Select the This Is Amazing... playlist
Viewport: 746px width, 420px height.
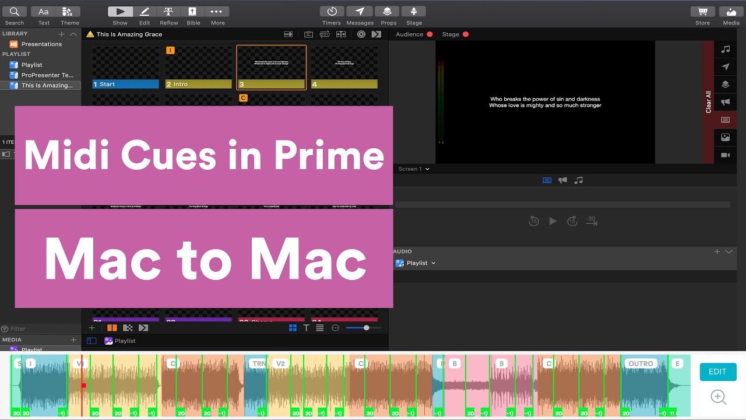[41, 85]
